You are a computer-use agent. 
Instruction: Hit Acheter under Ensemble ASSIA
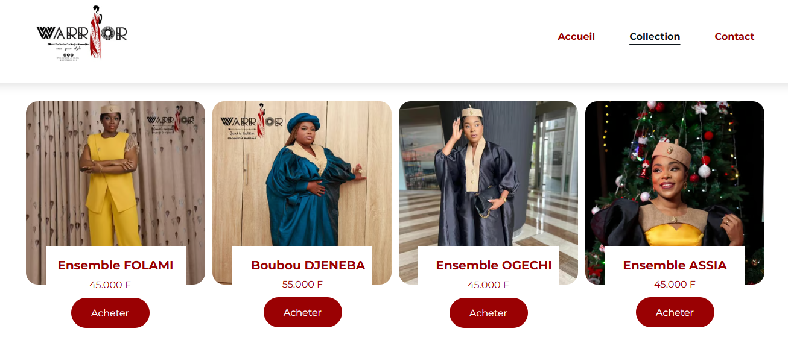pos(675,312)
